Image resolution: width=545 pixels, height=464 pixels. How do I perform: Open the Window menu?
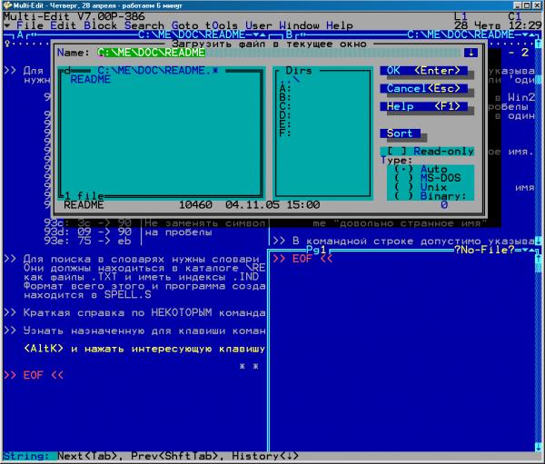tap(299, 25)
